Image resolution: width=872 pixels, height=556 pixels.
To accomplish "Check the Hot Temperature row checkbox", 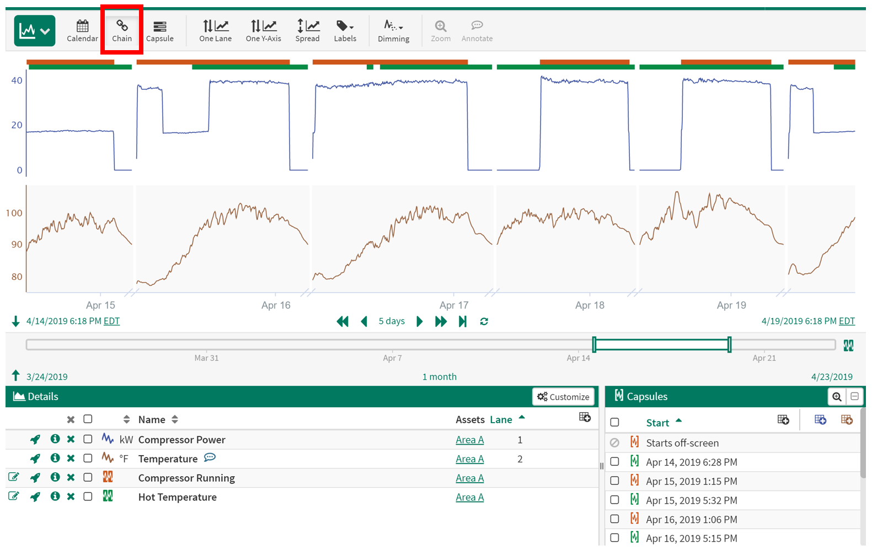I will pyautogui.click(x=88, y=496).
